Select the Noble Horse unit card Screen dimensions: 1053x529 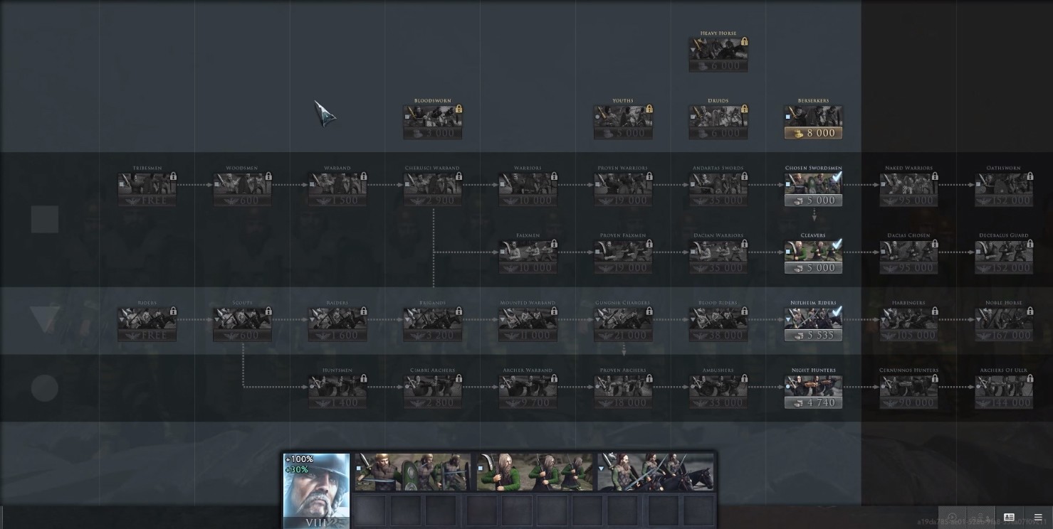pyautogui.click(x=1004, y=324)
